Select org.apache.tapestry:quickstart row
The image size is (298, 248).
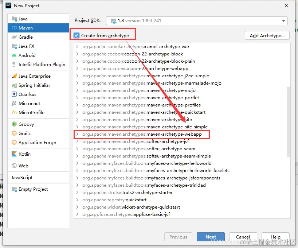(182, 200)
